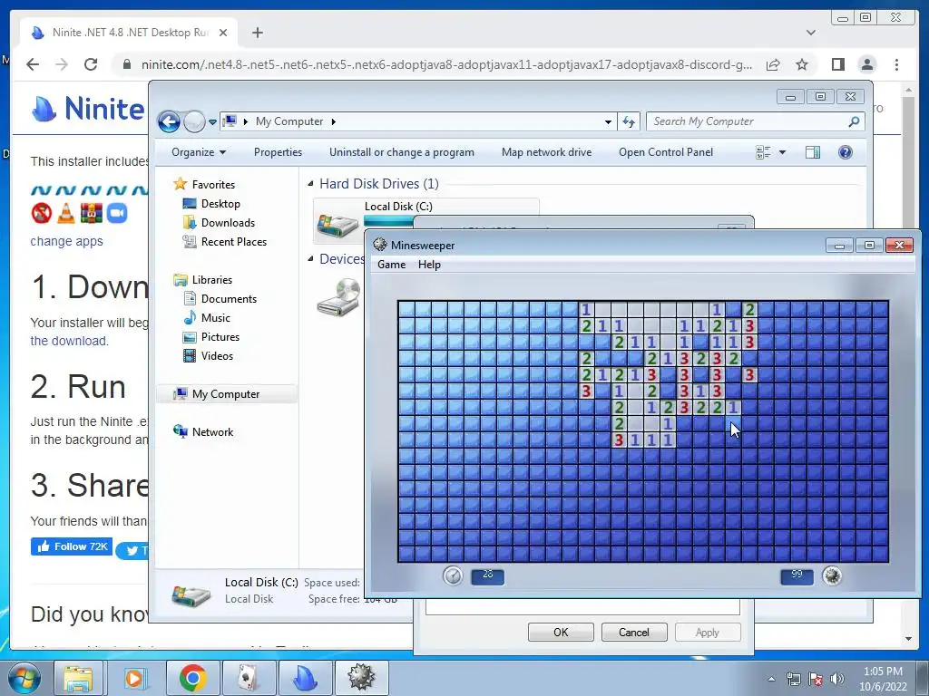Open the Organize dropdown in Explorer
This screenshot has width=929, height=696.
click(199, 152)
